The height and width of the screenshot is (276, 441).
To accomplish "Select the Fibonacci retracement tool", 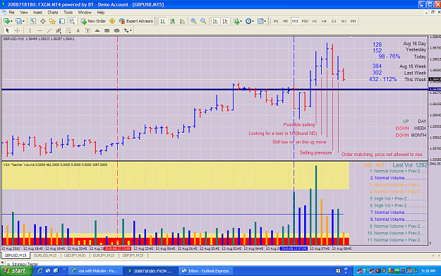I will coord(68,30).
